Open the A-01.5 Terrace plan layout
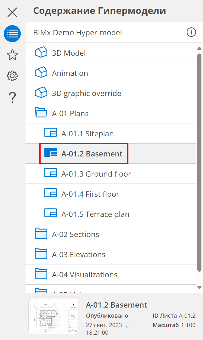The height and width of the screenshot is (340, 203). click(95, 214)
